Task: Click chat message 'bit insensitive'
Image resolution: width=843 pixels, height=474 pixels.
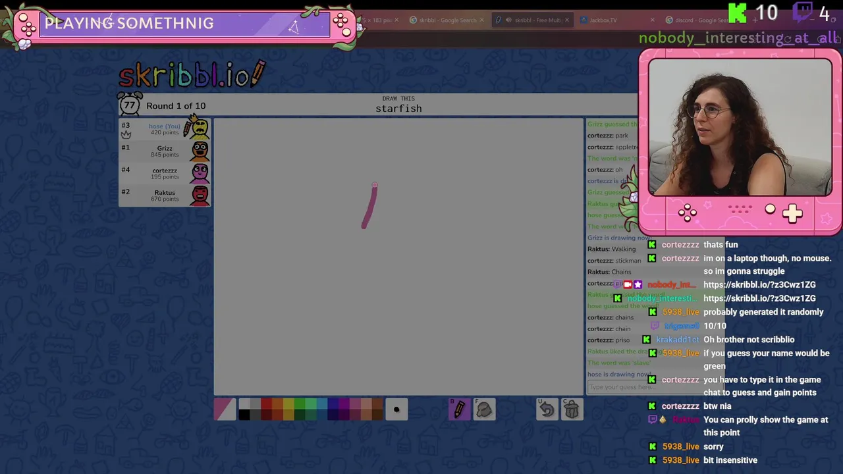Action: (730, 460)
